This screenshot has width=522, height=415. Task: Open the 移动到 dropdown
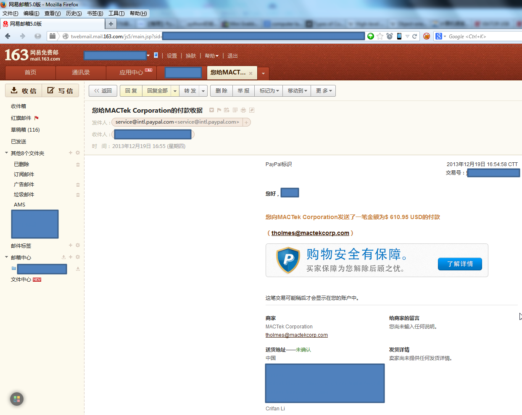(298, 91)
